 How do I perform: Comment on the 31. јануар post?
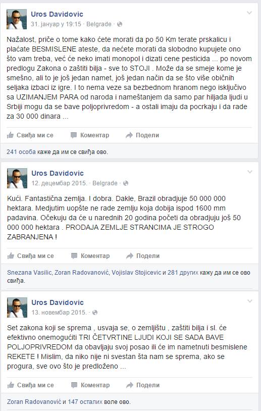[x=90, y=135]
